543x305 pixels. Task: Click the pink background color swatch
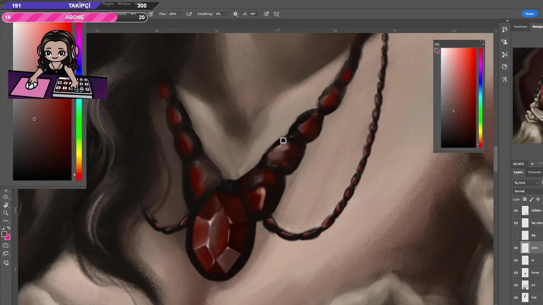[x=8, y=238]
